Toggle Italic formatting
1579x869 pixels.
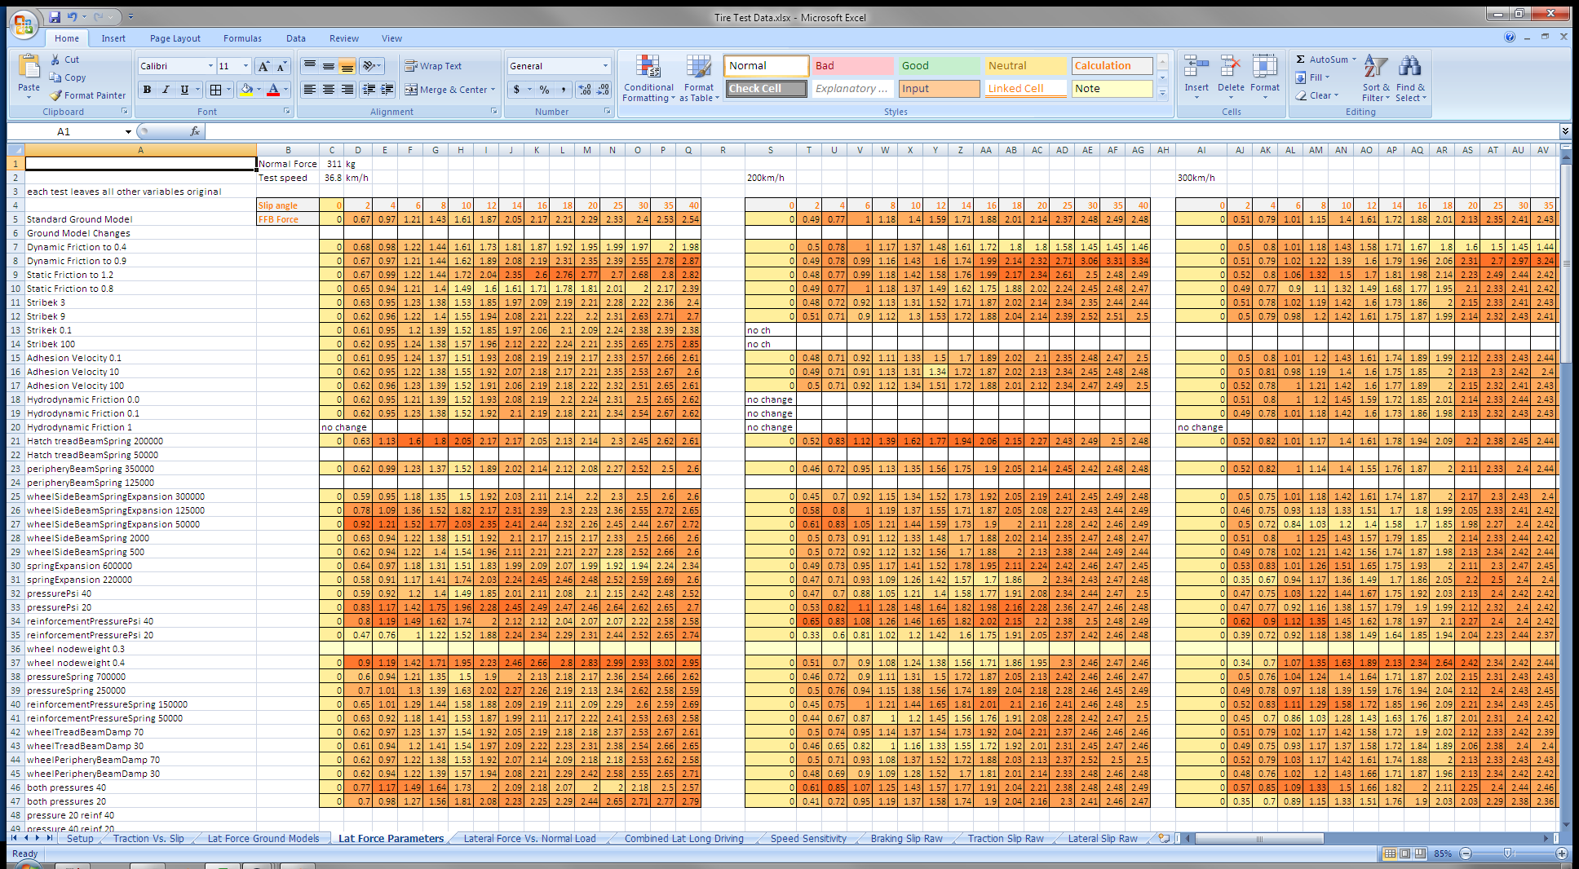[x=166, y=90]
